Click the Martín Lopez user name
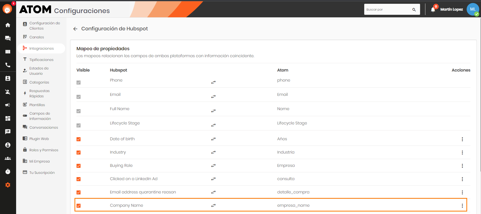 click(x=452, y=9)
